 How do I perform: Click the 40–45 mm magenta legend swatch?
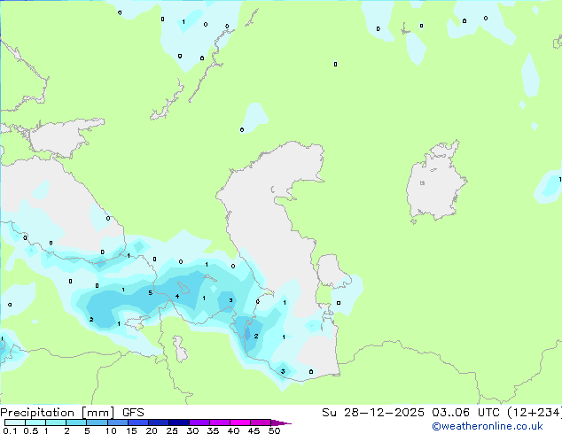point(240,422)
